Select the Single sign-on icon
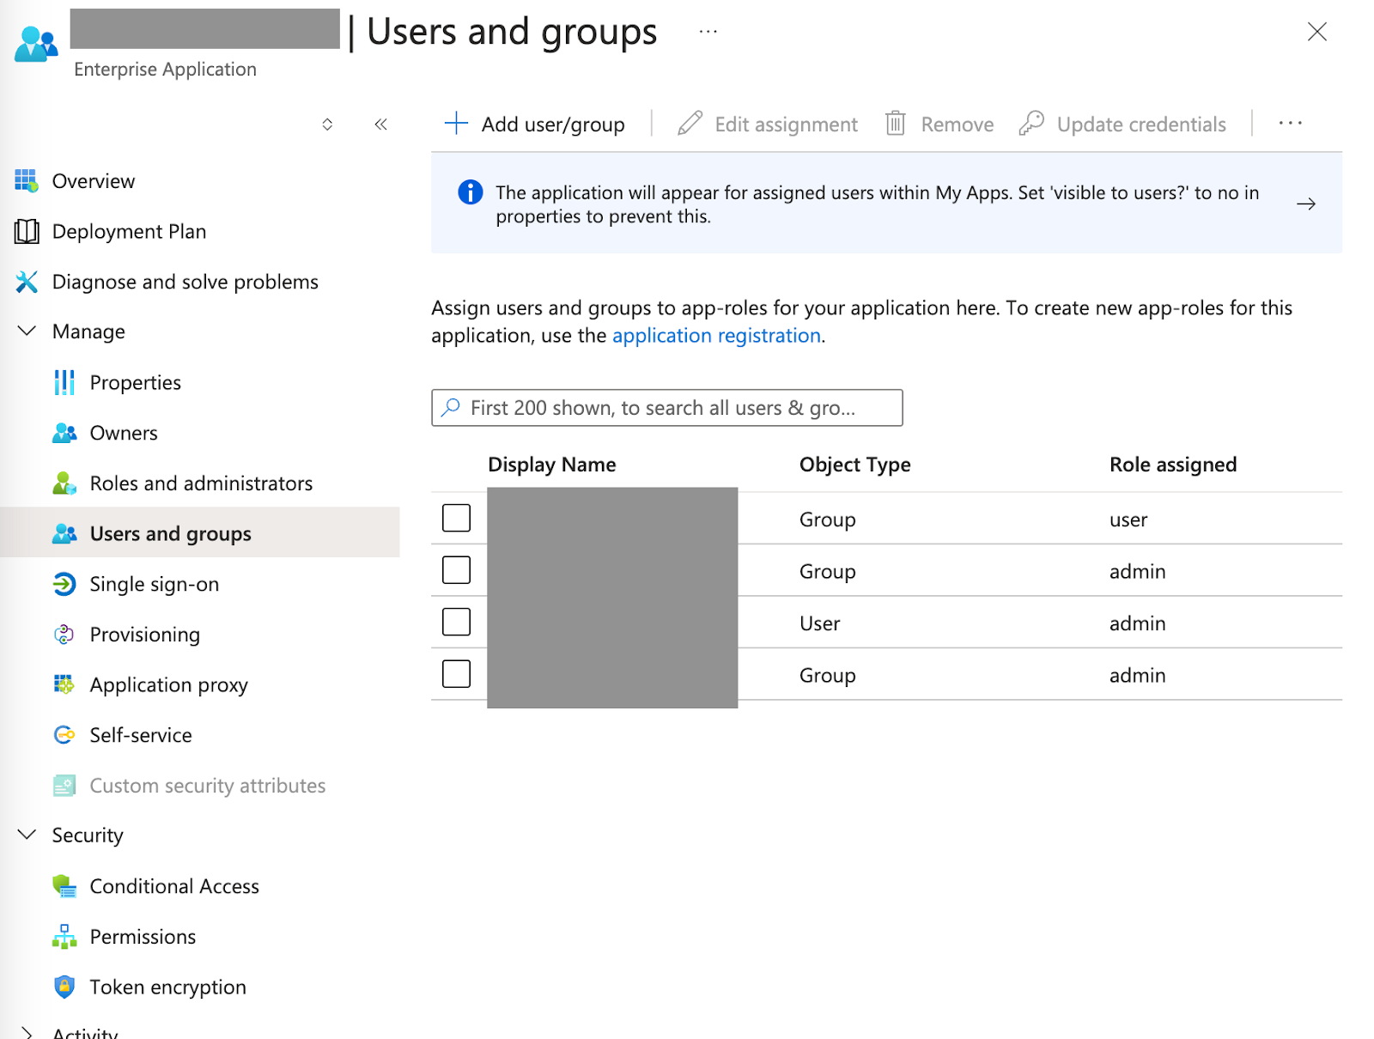This screenshot has width=1374, height=1039. click(x=64, y=584)
